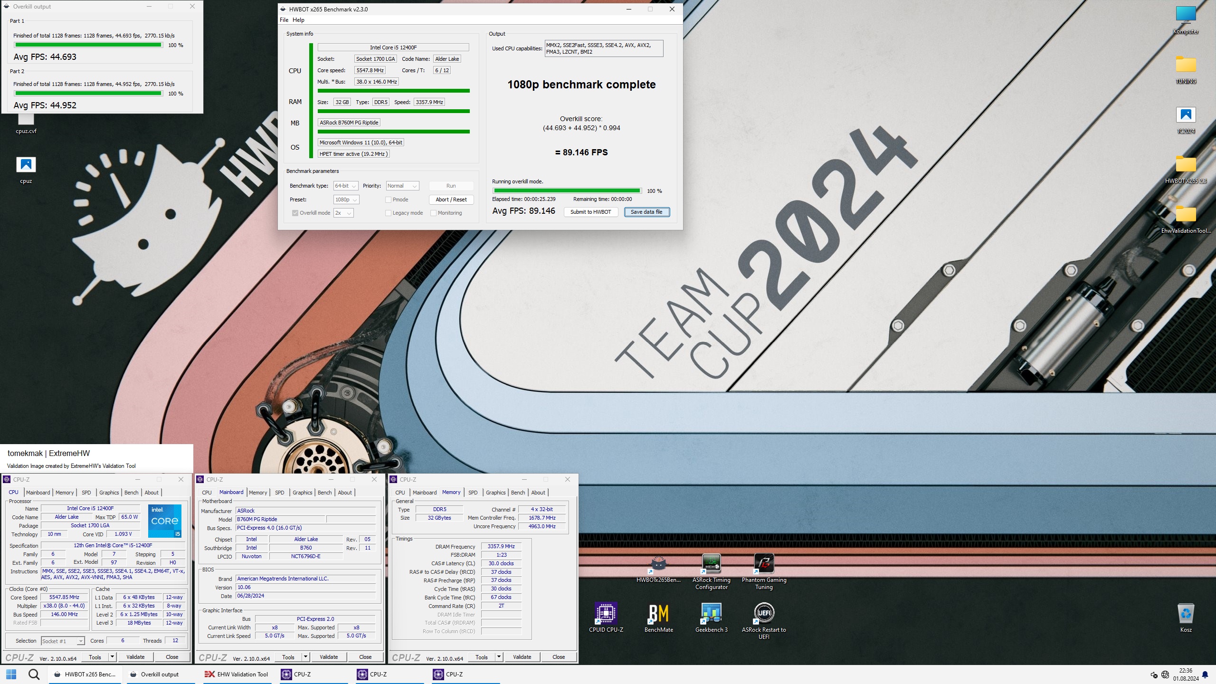
Task: Enable the Legacy mode checkbox
Action: 388,213
